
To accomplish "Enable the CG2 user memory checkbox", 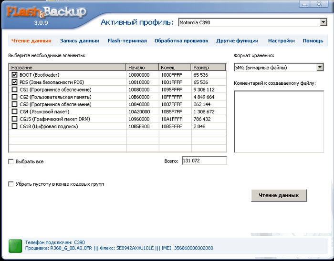I will pyautogui.click(x=14, y=97).
